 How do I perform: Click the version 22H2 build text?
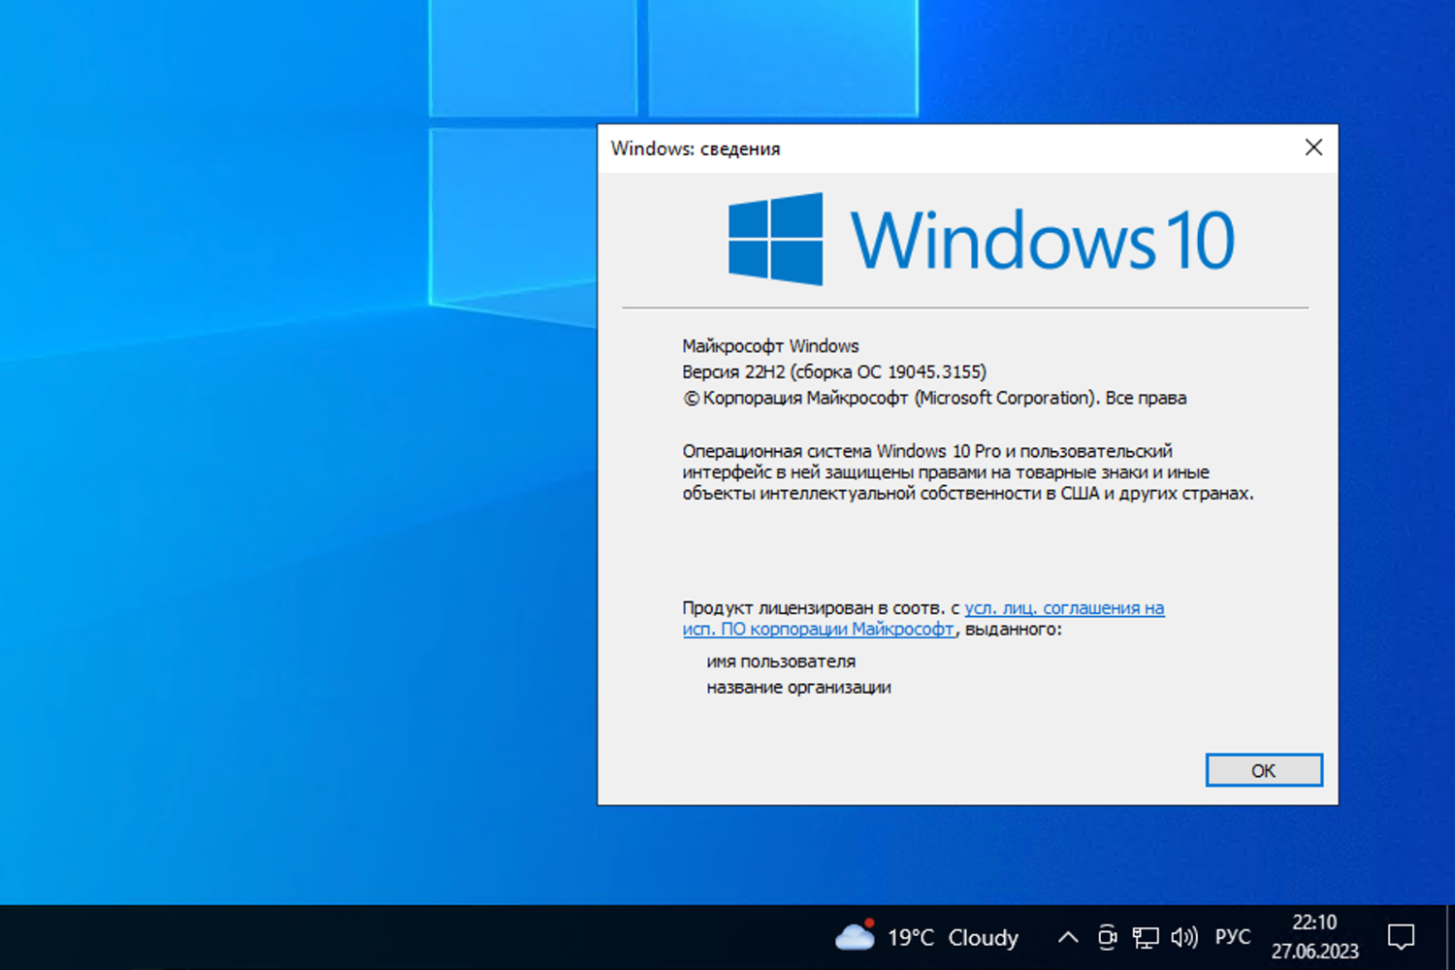pyautogui.click(x=832, y=372)
